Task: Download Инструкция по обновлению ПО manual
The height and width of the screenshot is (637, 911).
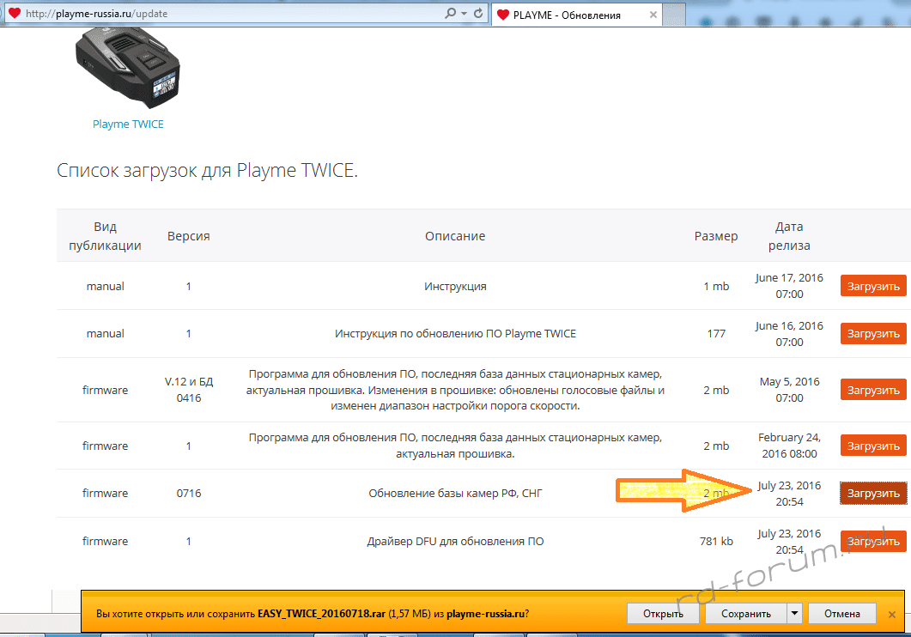Action: pos(872,334)
